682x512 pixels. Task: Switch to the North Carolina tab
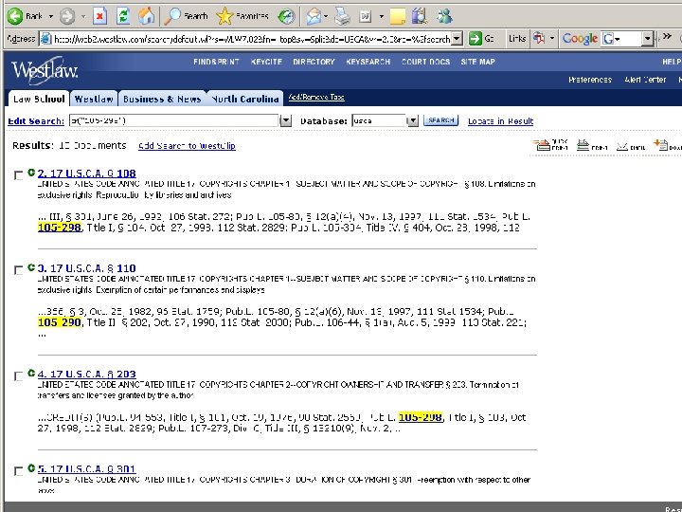pyautogui.click(x=245, y=99)
